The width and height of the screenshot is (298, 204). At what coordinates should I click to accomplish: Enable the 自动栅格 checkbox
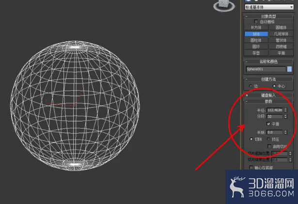point(256,21)
